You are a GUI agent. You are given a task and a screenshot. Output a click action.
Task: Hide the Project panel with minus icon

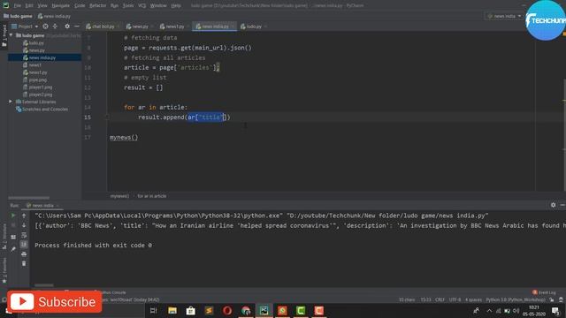pyautogui.click(x=77, y=26)
